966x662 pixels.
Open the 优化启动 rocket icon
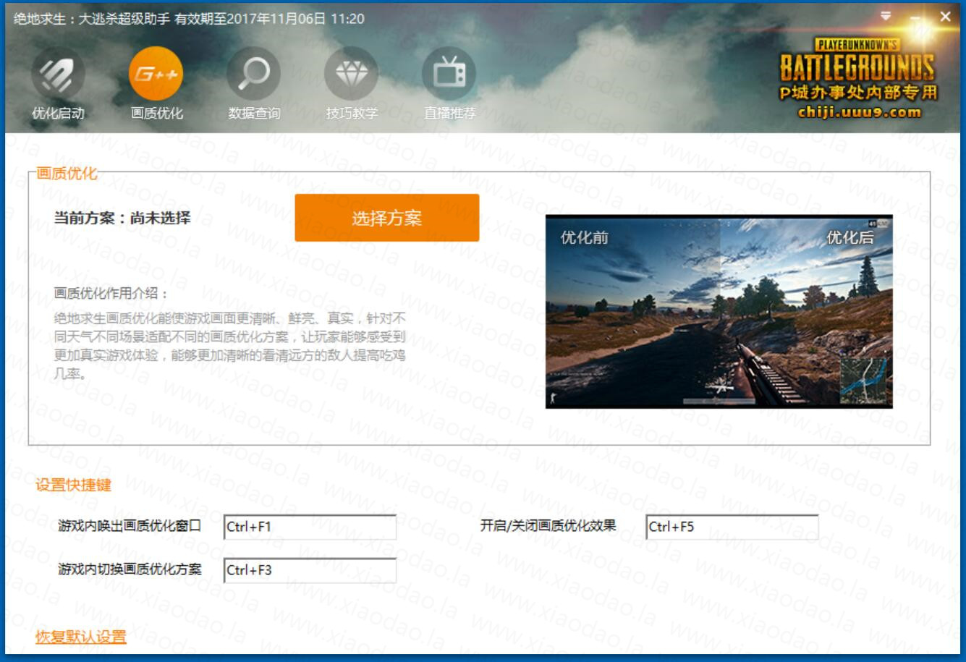[x=58, y=74]
